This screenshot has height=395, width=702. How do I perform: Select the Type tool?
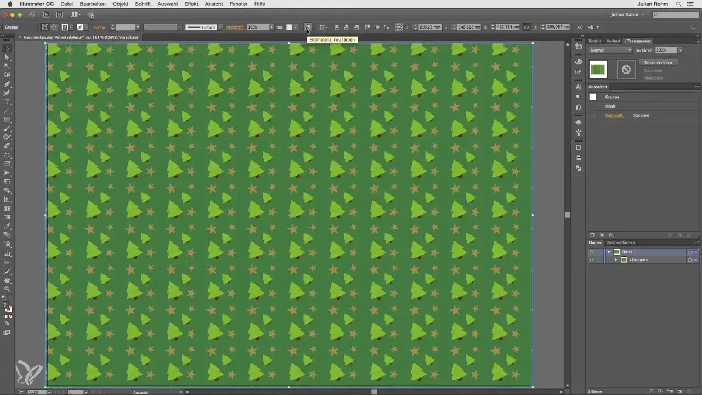point(8,101)
